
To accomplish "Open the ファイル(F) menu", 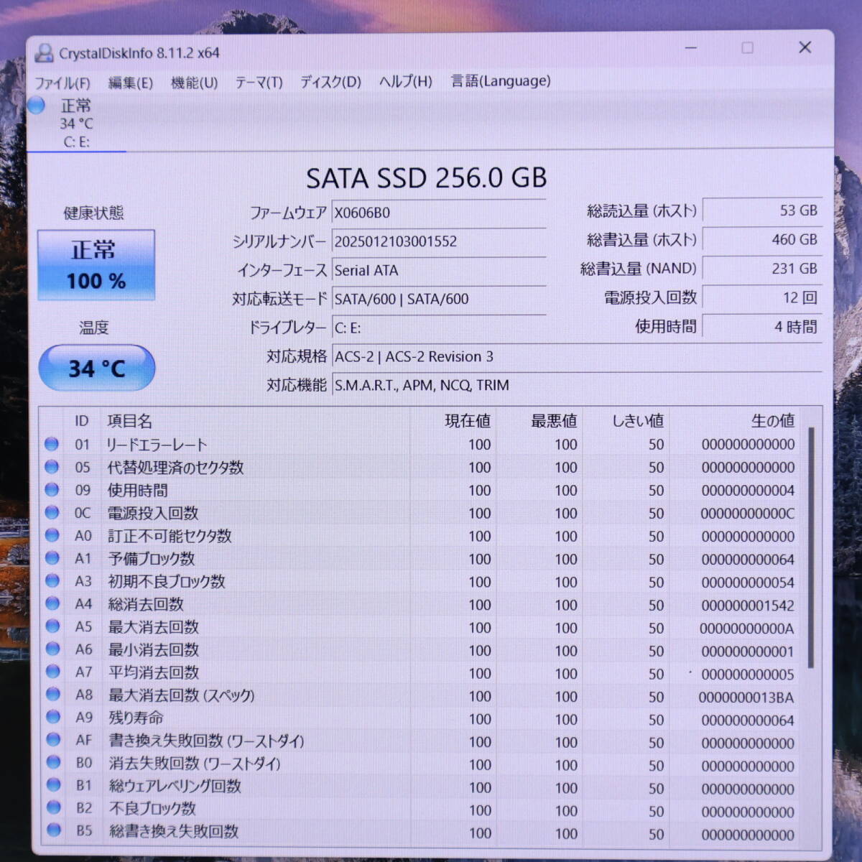I will [62, 83].
